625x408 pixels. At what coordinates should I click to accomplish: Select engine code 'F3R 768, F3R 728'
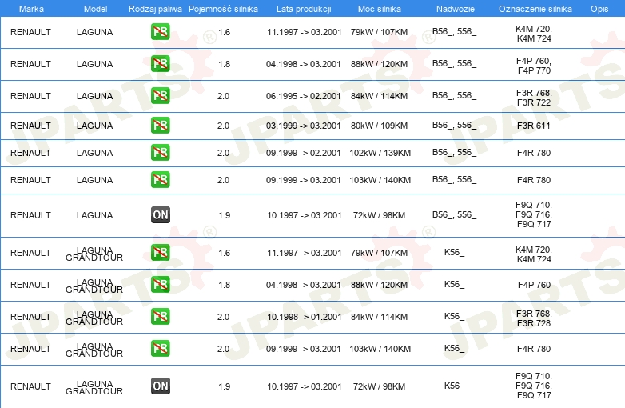(x=534, y=318)
